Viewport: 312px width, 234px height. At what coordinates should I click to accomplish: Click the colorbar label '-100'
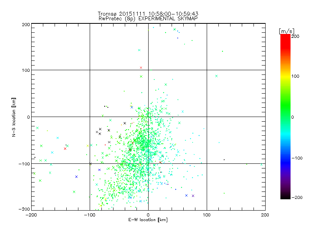pyautogui.click(x=297, y=158)
